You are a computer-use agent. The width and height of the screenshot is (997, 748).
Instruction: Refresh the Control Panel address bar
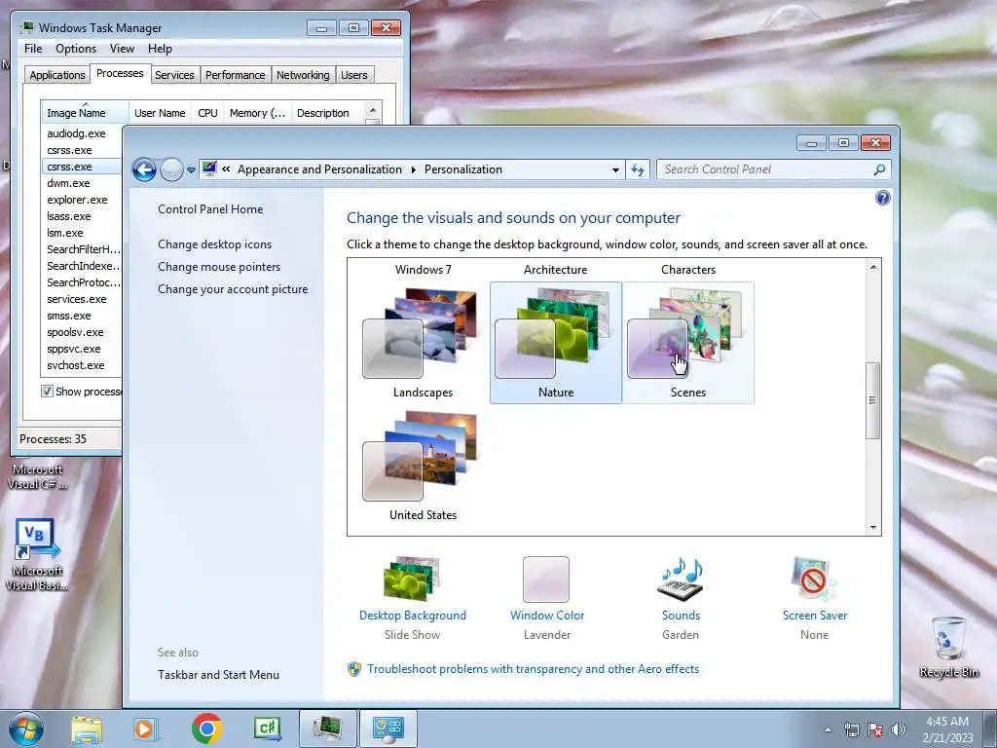tap(638, 169)
